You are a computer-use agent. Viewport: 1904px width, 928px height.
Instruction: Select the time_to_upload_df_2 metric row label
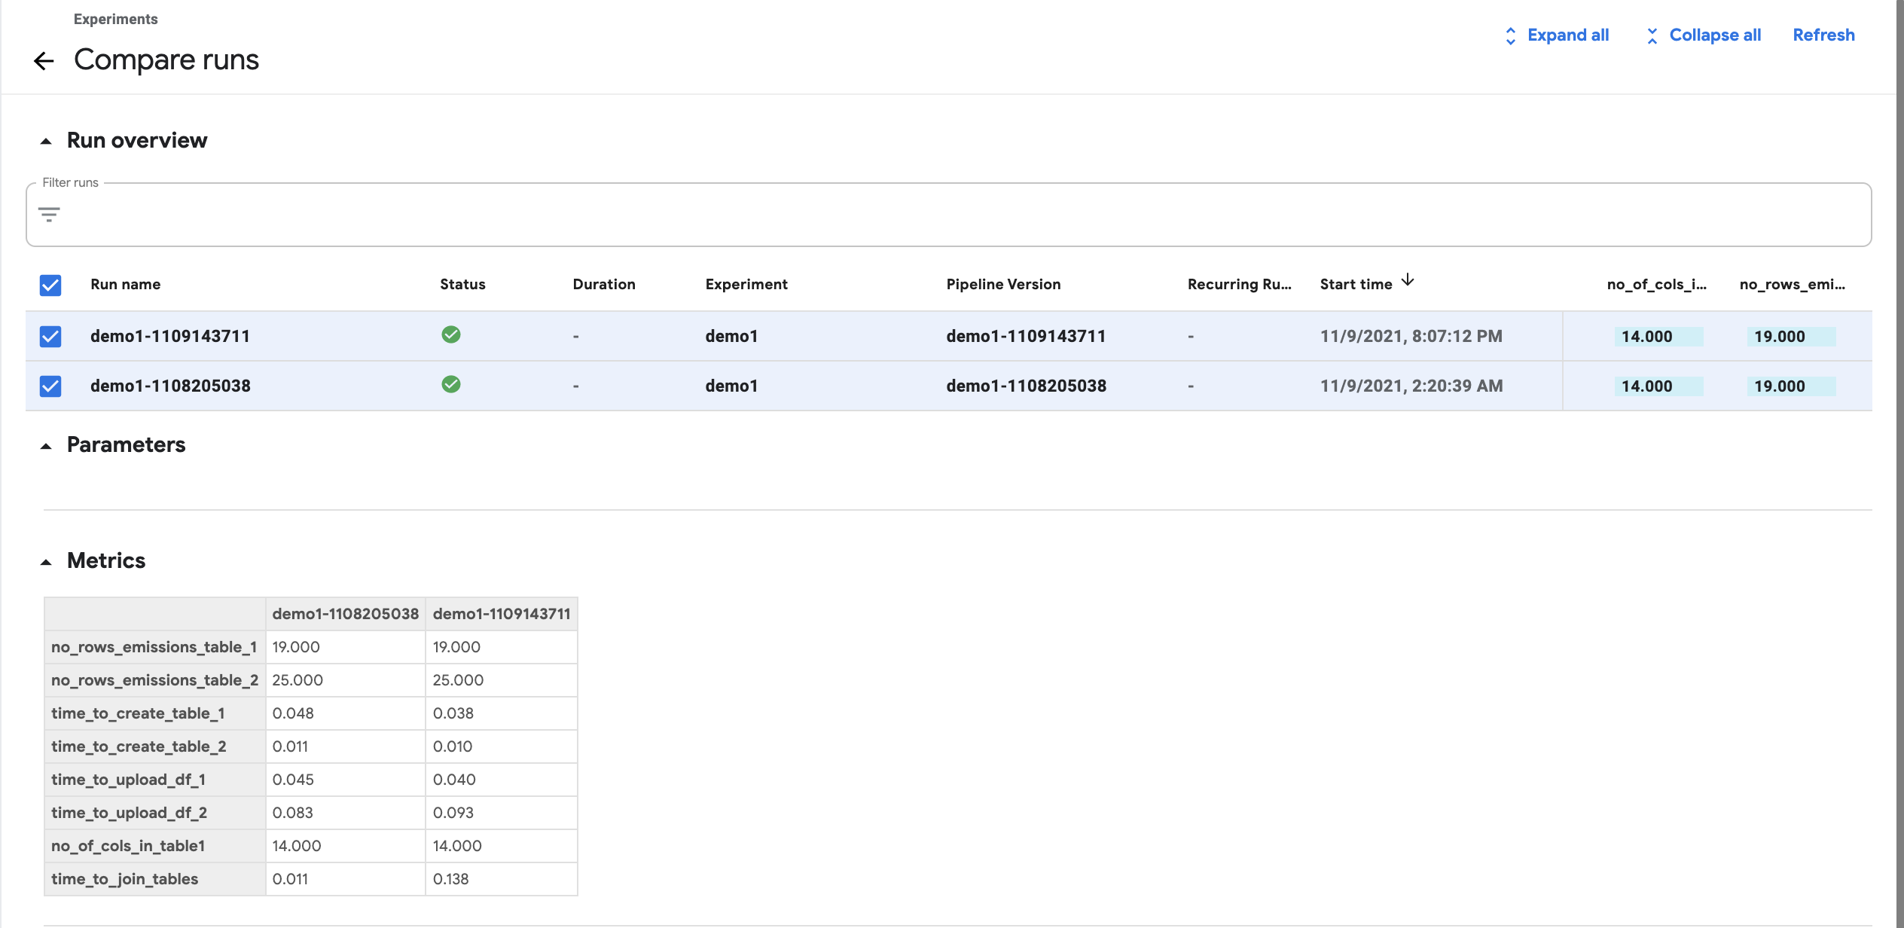(x=154, y=813)
